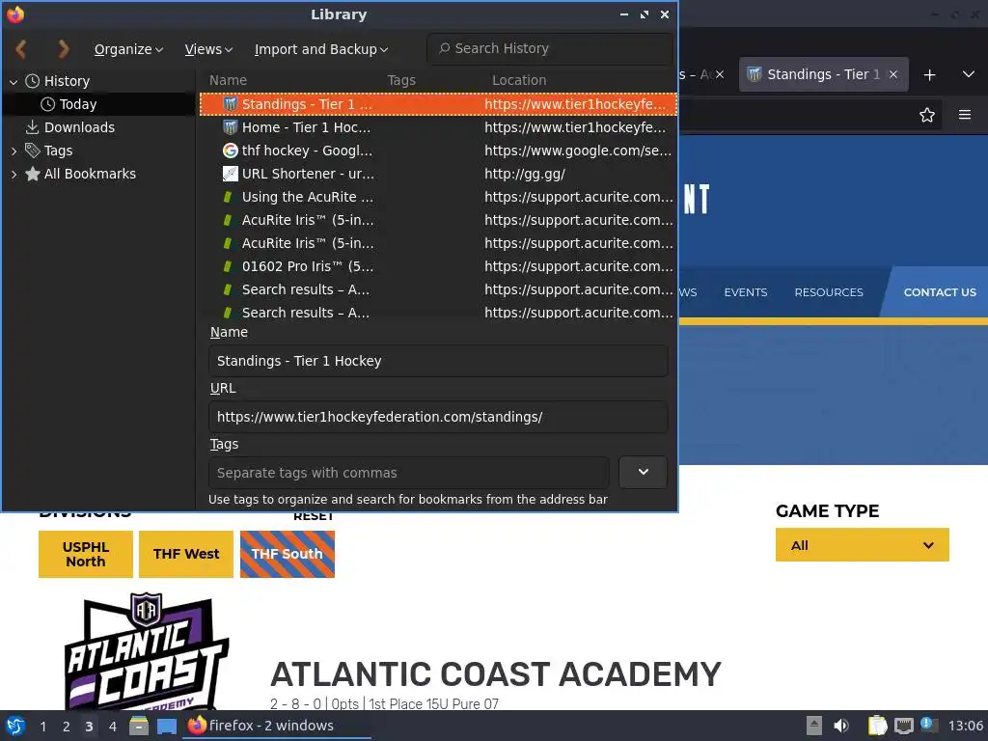Click the 'firefox - 2 windows' taskbar entry
The width and height of the screenshot is (988, 741).
pos(277,726)
